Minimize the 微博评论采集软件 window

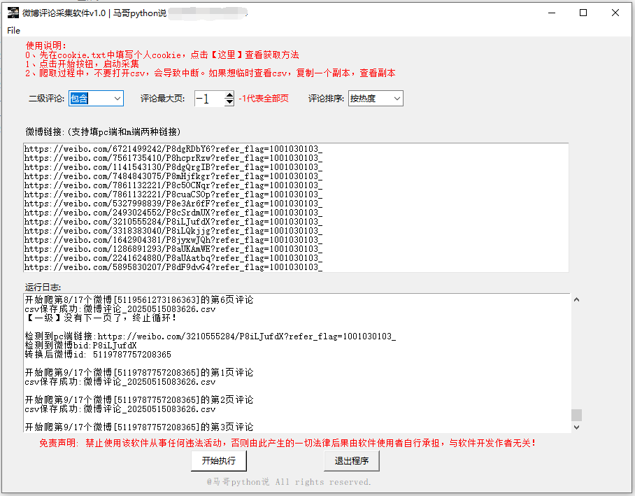pos(552,13)
